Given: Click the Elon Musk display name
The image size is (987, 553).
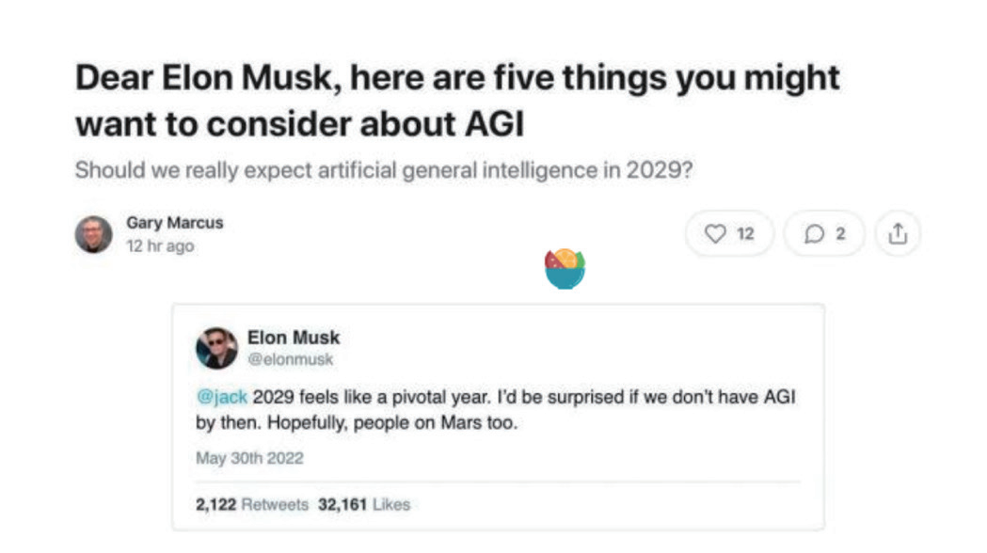Looking at the screenshot, I should click(x=294, y=338).
